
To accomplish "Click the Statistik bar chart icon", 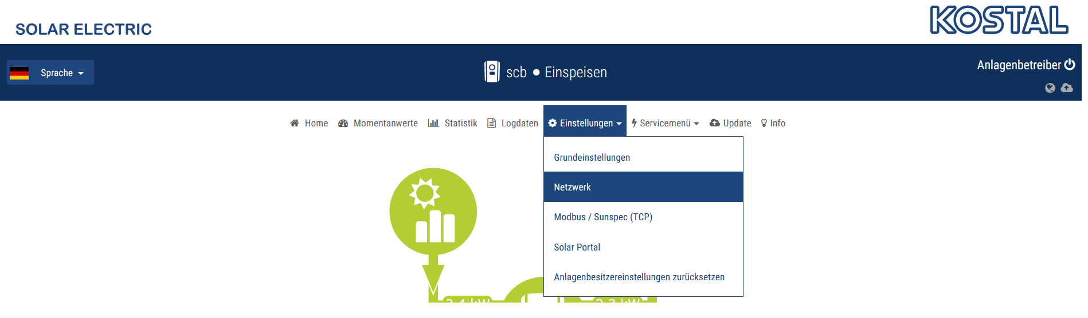I will (433, 123).
